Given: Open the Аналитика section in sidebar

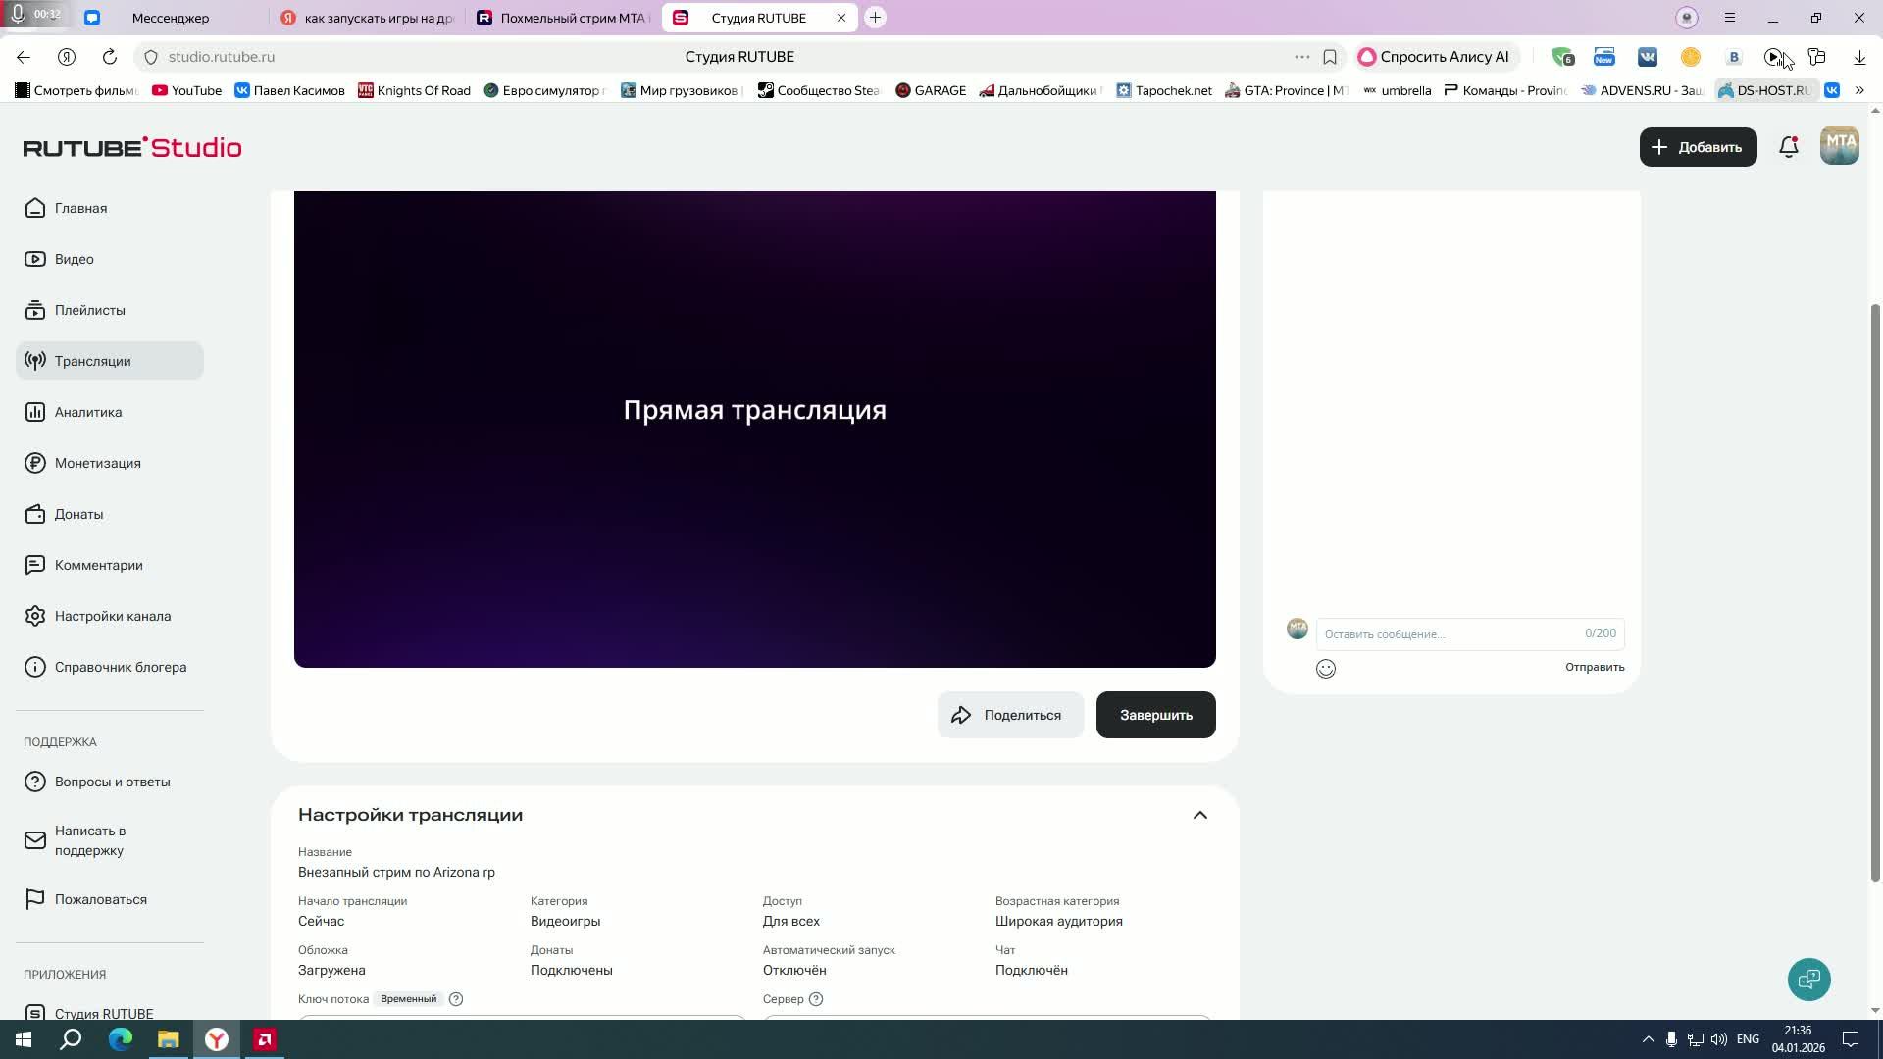Looking at the screenshot, I should click(88, 412).
